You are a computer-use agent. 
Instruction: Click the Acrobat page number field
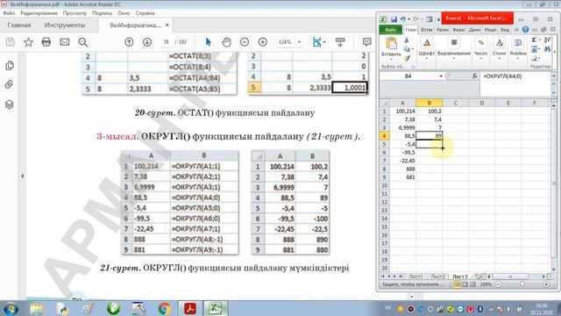[x=166, y=42]
